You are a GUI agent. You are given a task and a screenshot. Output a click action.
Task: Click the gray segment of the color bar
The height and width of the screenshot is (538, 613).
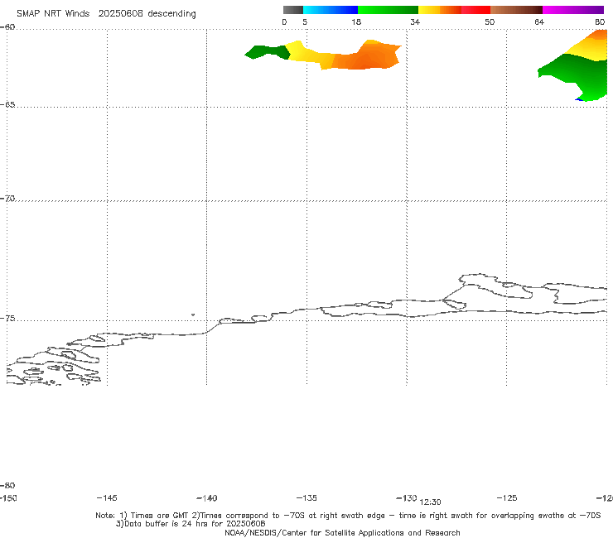coord(292,10)
